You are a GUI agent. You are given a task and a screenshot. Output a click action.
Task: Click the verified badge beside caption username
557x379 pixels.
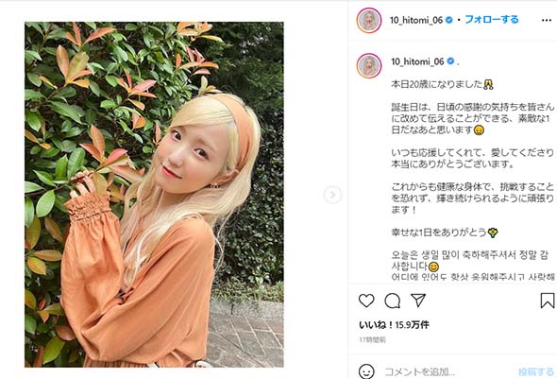(450, 61)
